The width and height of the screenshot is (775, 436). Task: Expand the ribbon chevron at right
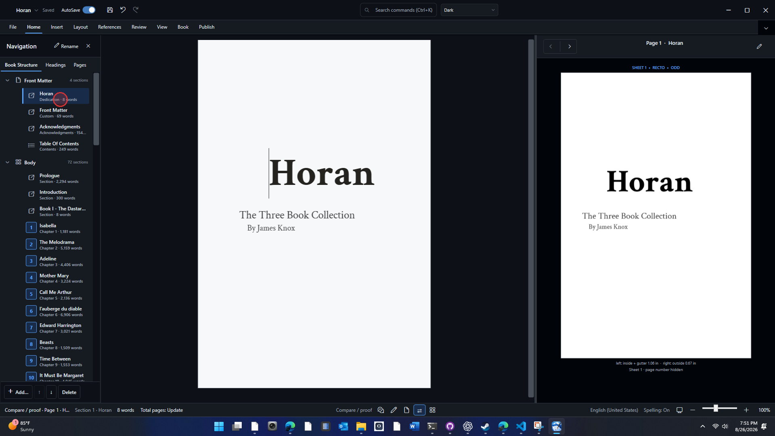(x=766, y=28)
